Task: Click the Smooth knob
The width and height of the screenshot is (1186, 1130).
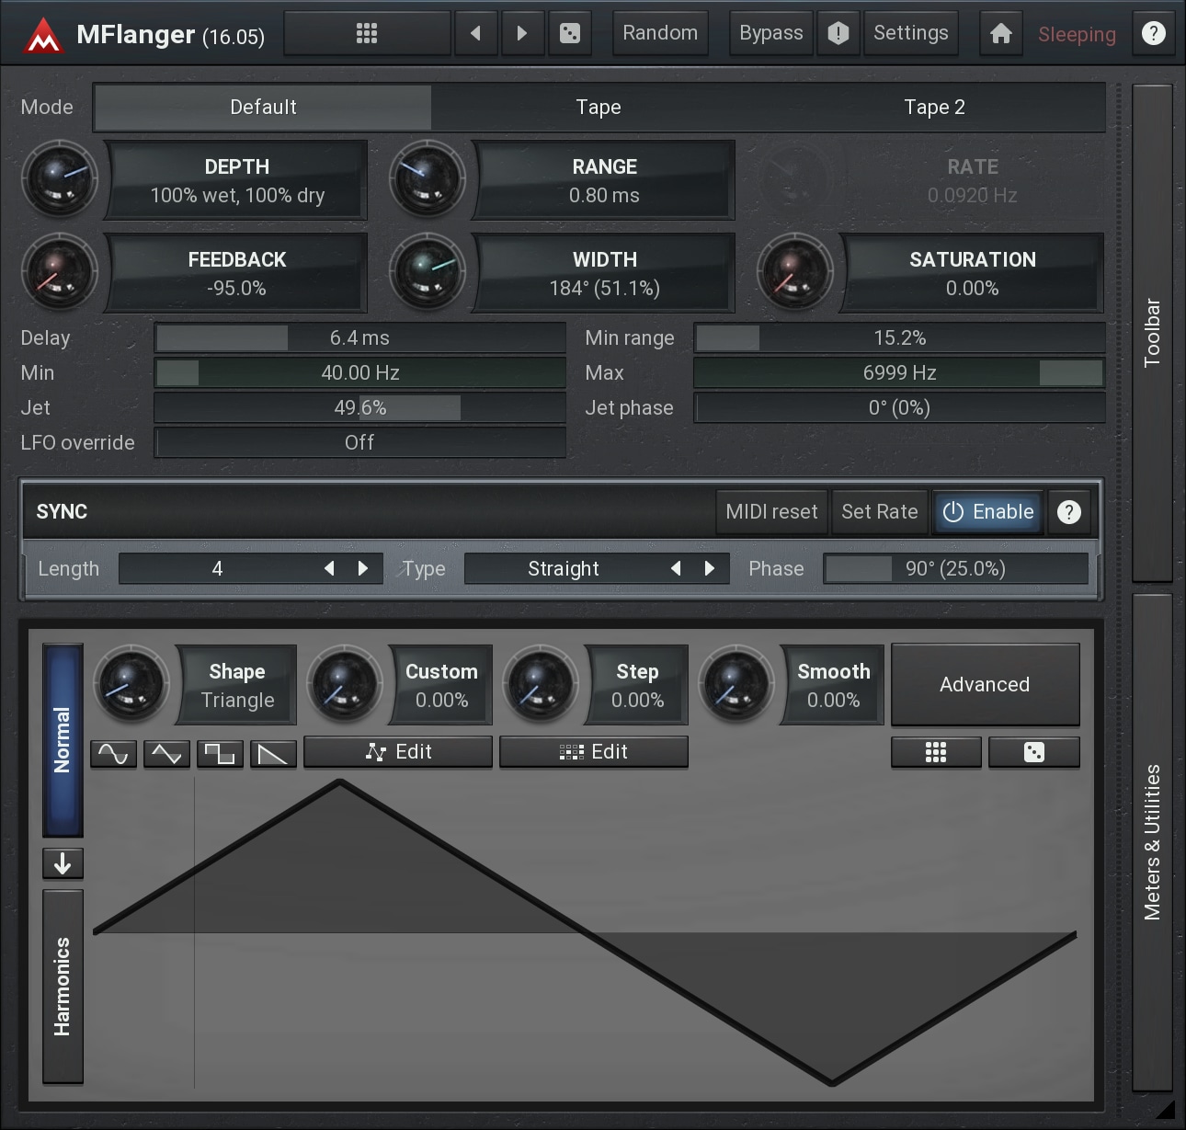Action: [x=736, y=685]
